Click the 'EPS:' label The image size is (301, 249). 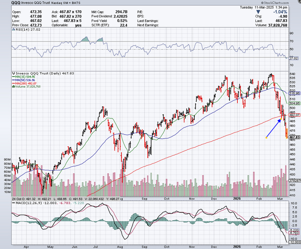tap(141, 16)
